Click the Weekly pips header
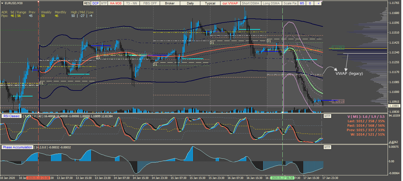 pyautogui.click(x=46, y=12)
